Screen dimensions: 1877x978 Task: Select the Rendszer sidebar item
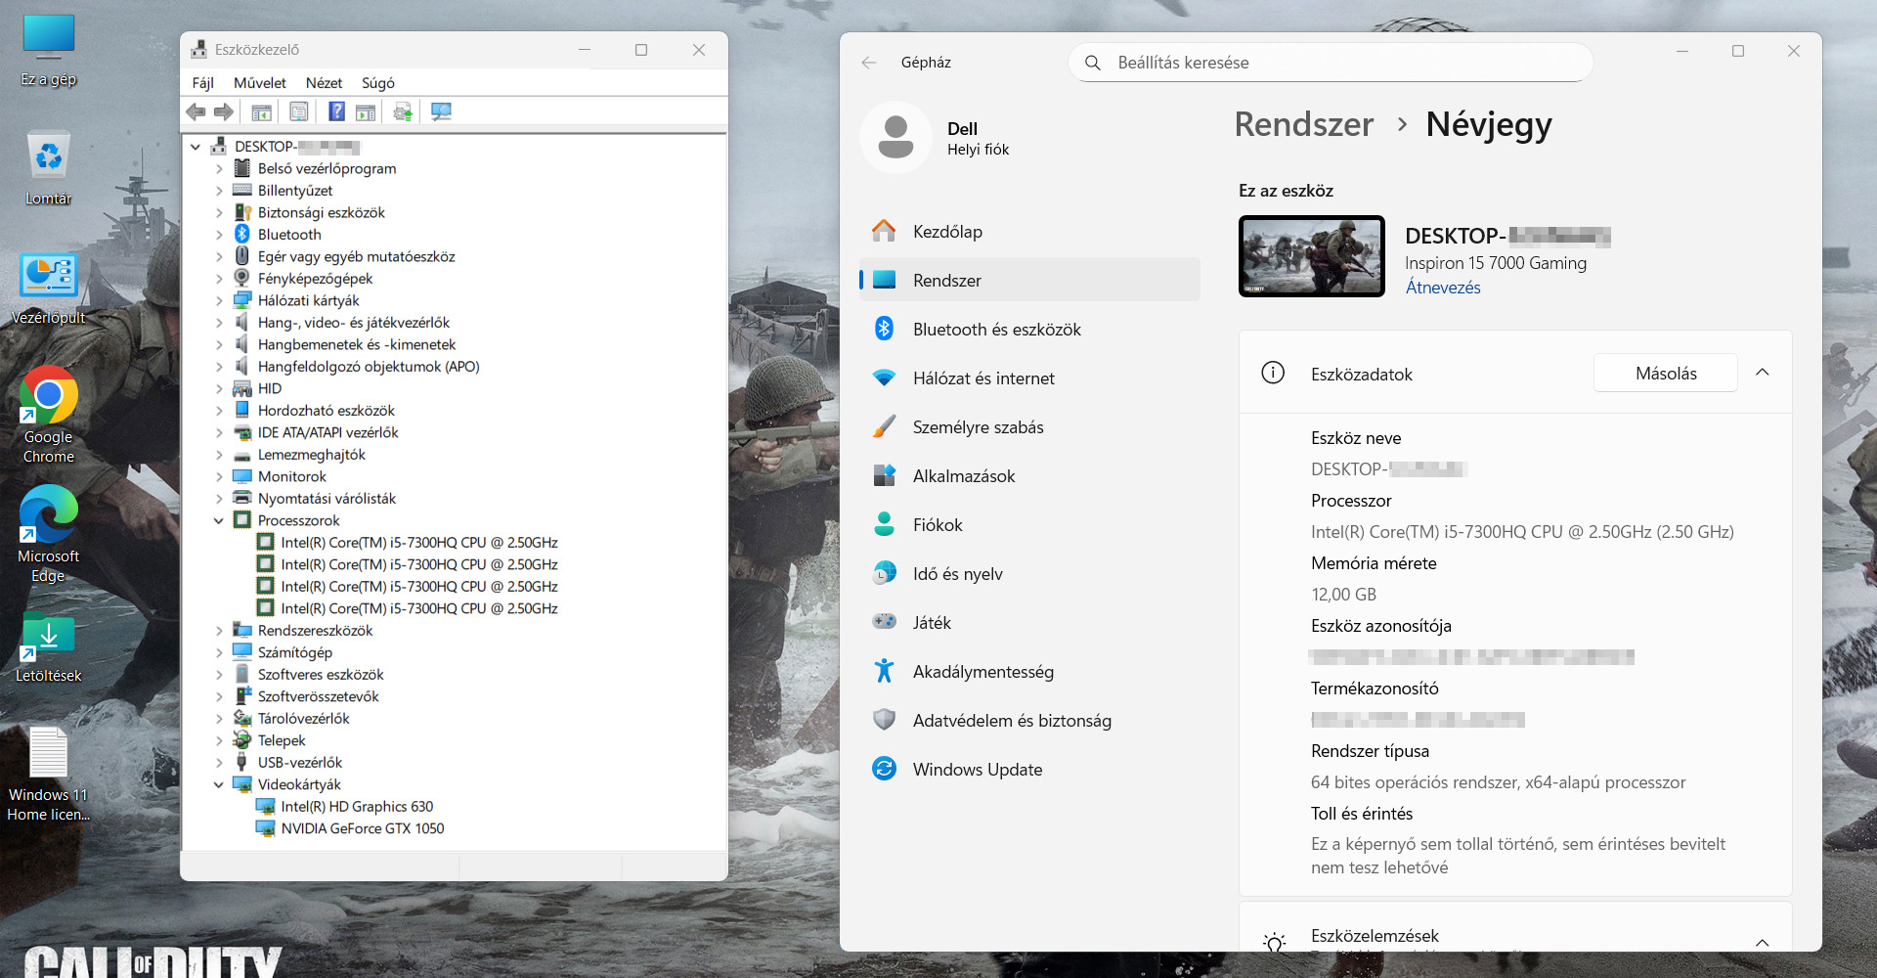(x=1029, y=281)
